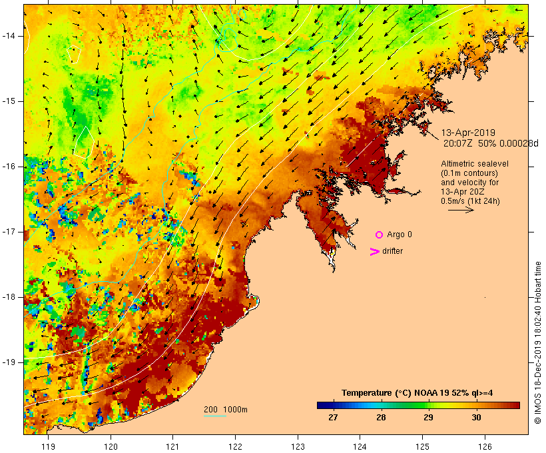Click the '(0.1m contours)' text
546x453 pixels.
[x=469, y=173]
